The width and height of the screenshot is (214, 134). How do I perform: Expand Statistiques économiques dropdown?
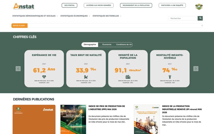click(x=75, y=16)
